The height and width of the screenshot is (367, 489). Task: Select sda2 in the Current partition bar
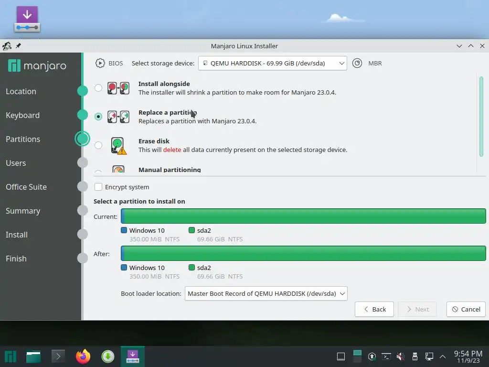pyautogui.click(x=305, y=216)
